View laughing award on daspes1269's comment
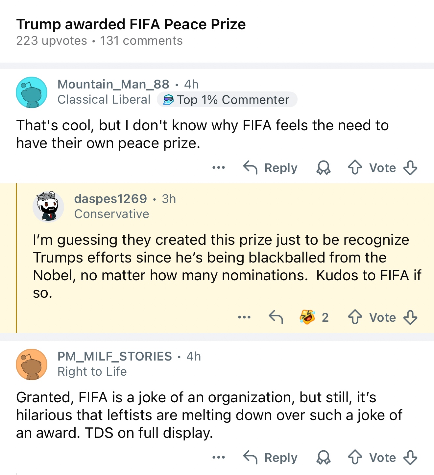 (x=307, y=317)
